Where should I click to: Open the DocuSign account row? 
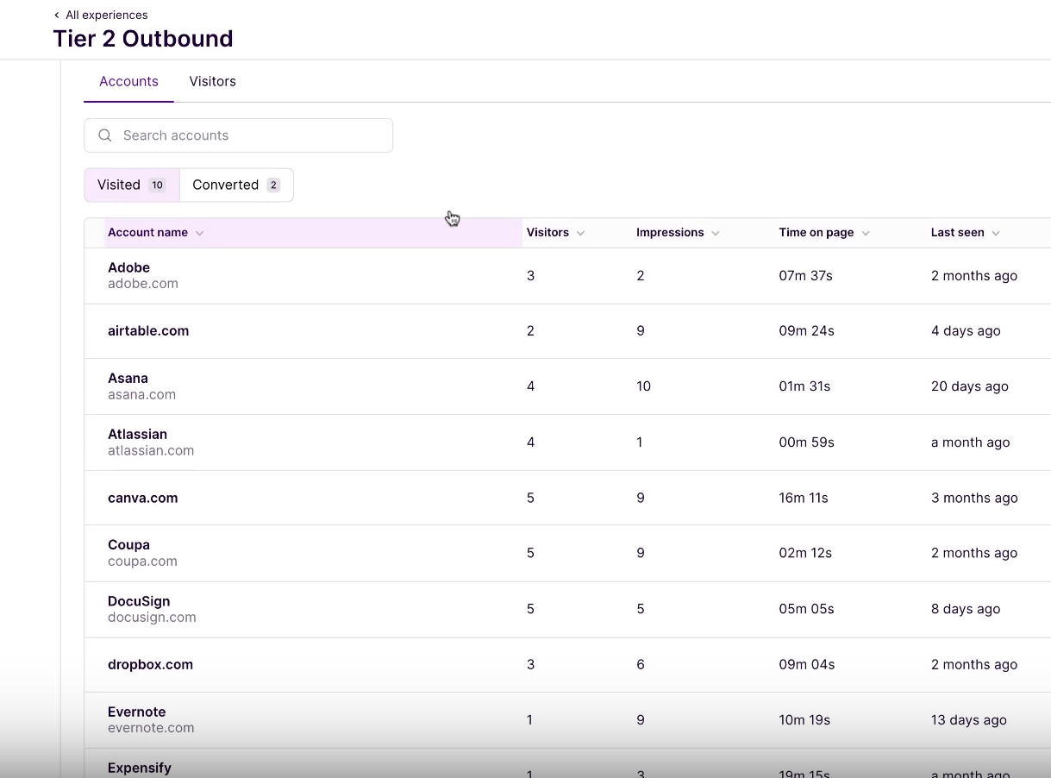pyautogui.click(x=567, y=609)
